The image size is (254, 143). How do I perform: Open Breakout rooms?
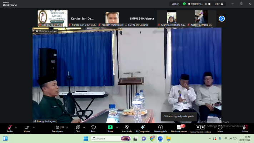[179, 128]
